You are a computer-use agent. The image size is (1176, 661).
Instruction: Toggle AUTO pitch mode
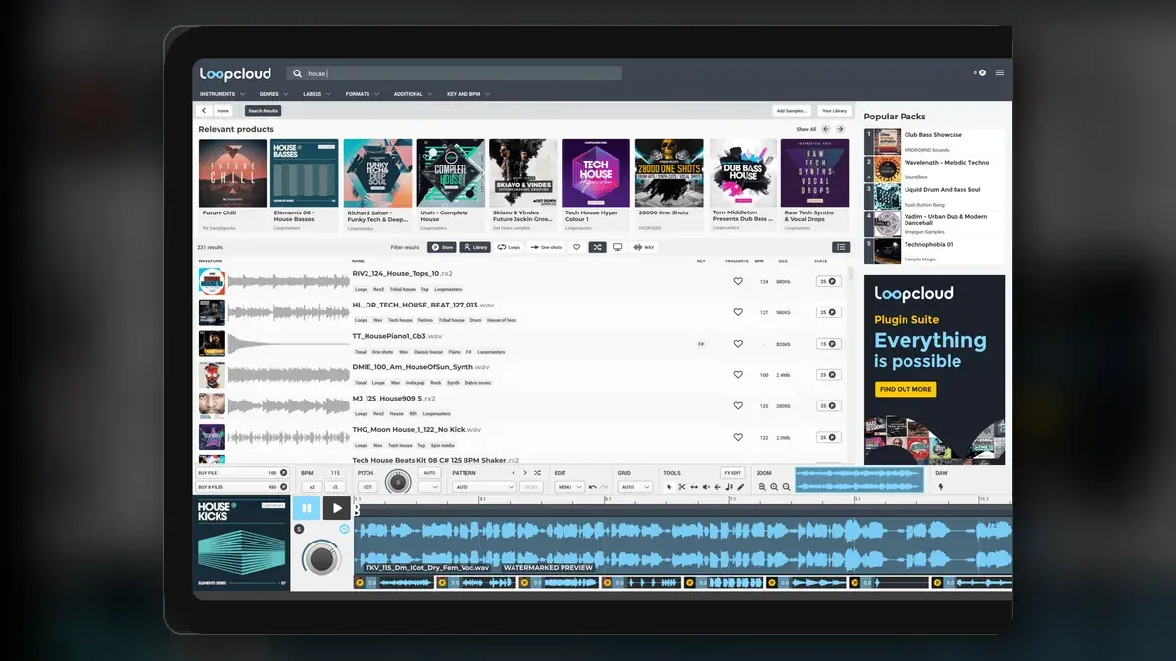pos(429,473)
